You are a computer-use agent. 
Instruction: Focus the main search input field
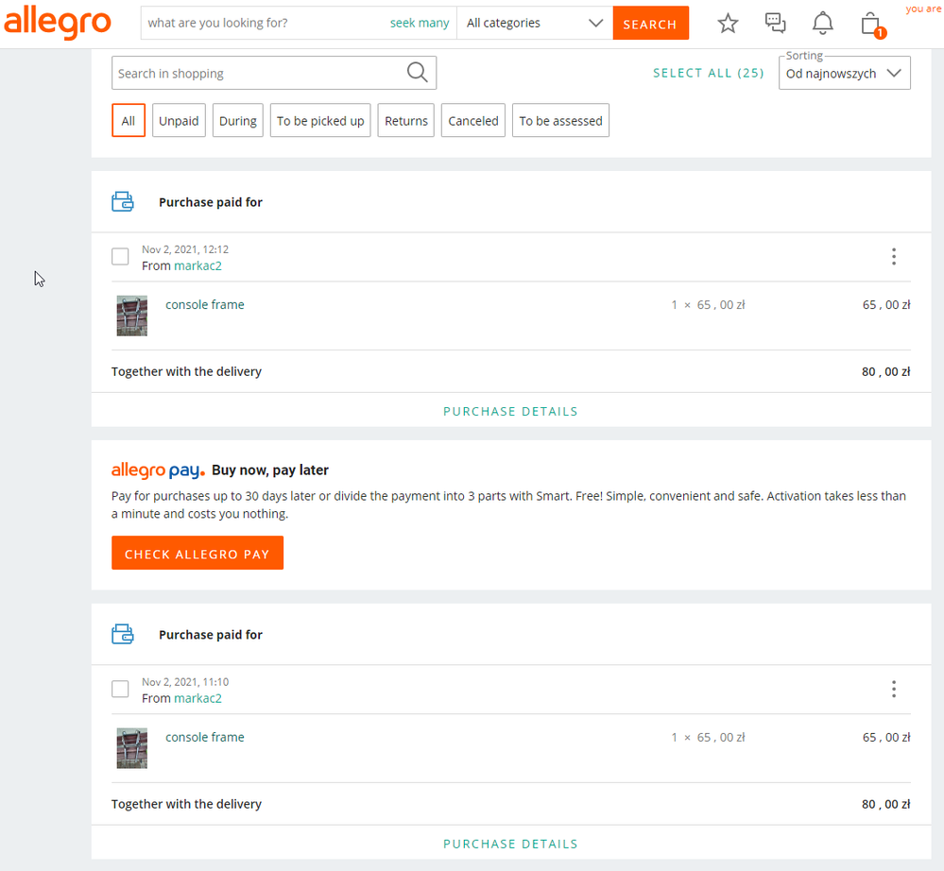[265, 23]
